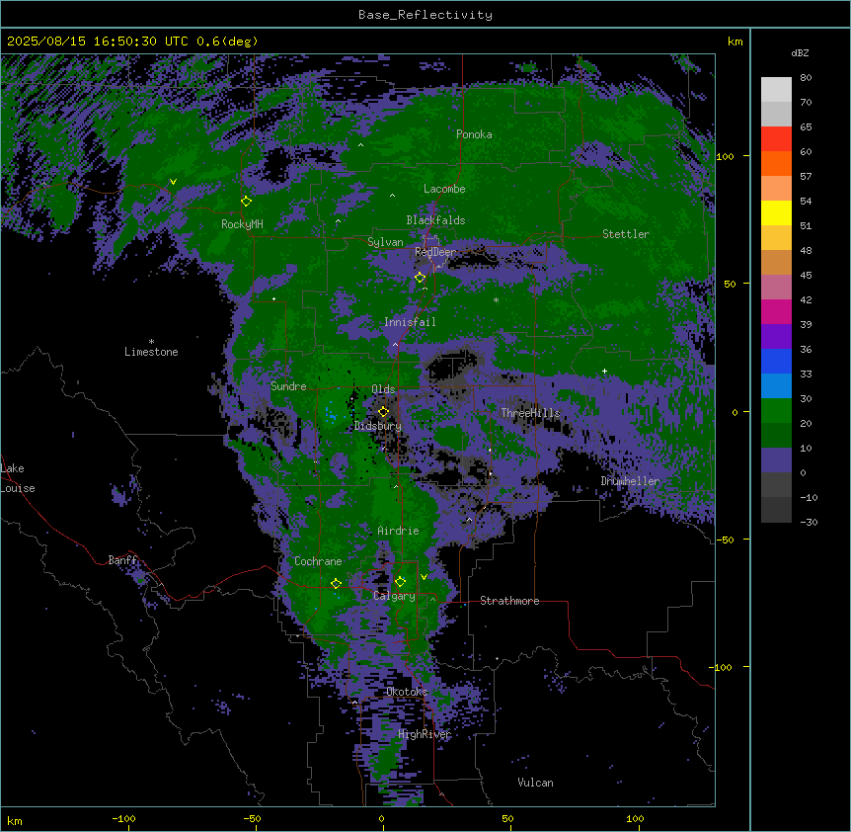Click the dBZ legend heading

pos(800,52)
